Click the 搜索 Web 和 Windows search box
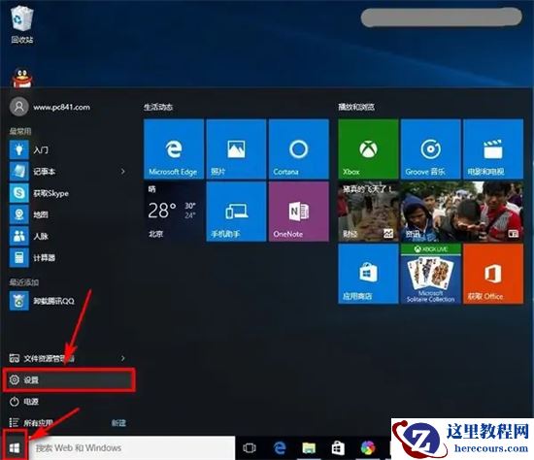 (x=132, y=447)
